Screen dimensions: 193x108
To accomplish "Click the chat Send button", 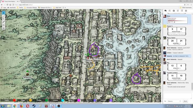I will pyautogui.click(x=185, y=101).
